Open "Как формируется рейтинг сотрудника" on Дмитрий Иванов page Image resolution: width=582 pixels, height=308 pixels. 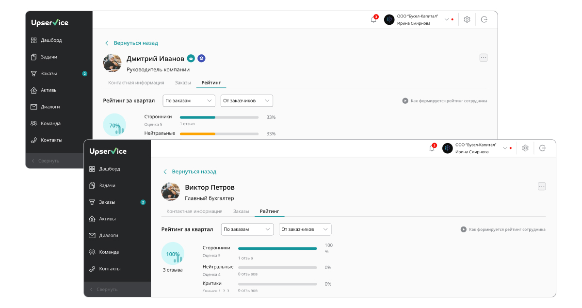click(x=445, y=101)
